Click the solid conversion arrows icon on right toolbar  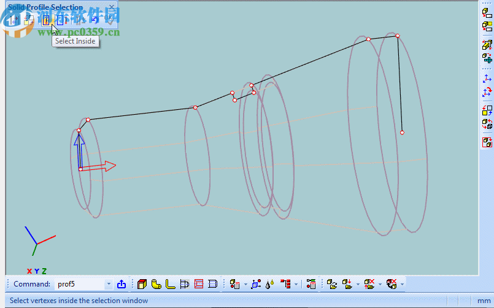(x=487, y=124)
